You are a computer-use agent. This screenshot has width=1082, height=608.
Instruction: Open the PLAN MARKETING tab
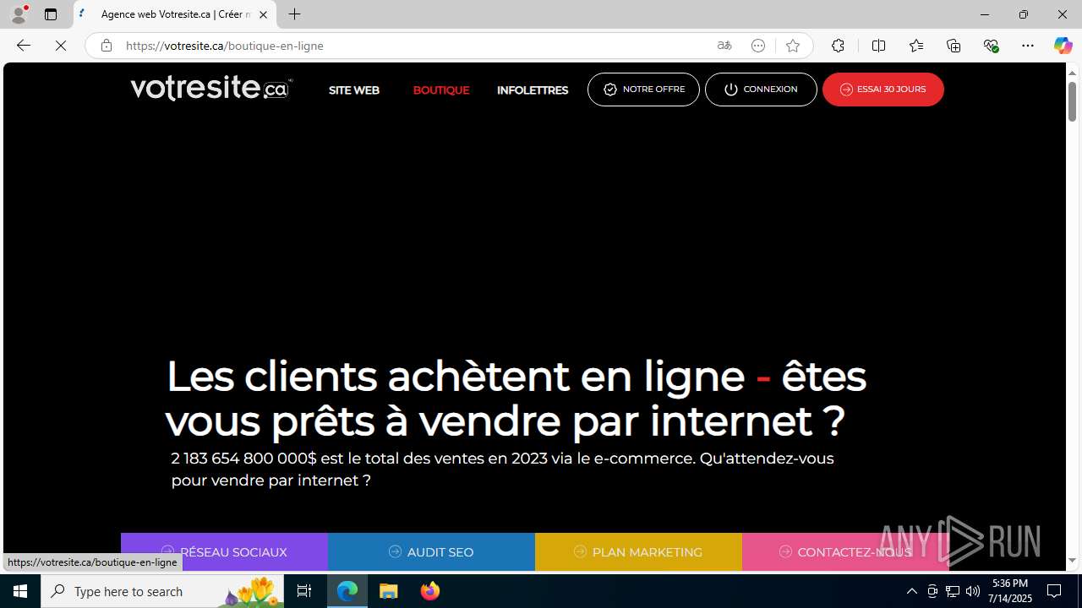coord(638,552)
